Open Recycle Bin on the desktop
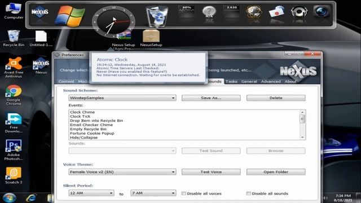Screen dimensions: 361x203 pos(14,38)
